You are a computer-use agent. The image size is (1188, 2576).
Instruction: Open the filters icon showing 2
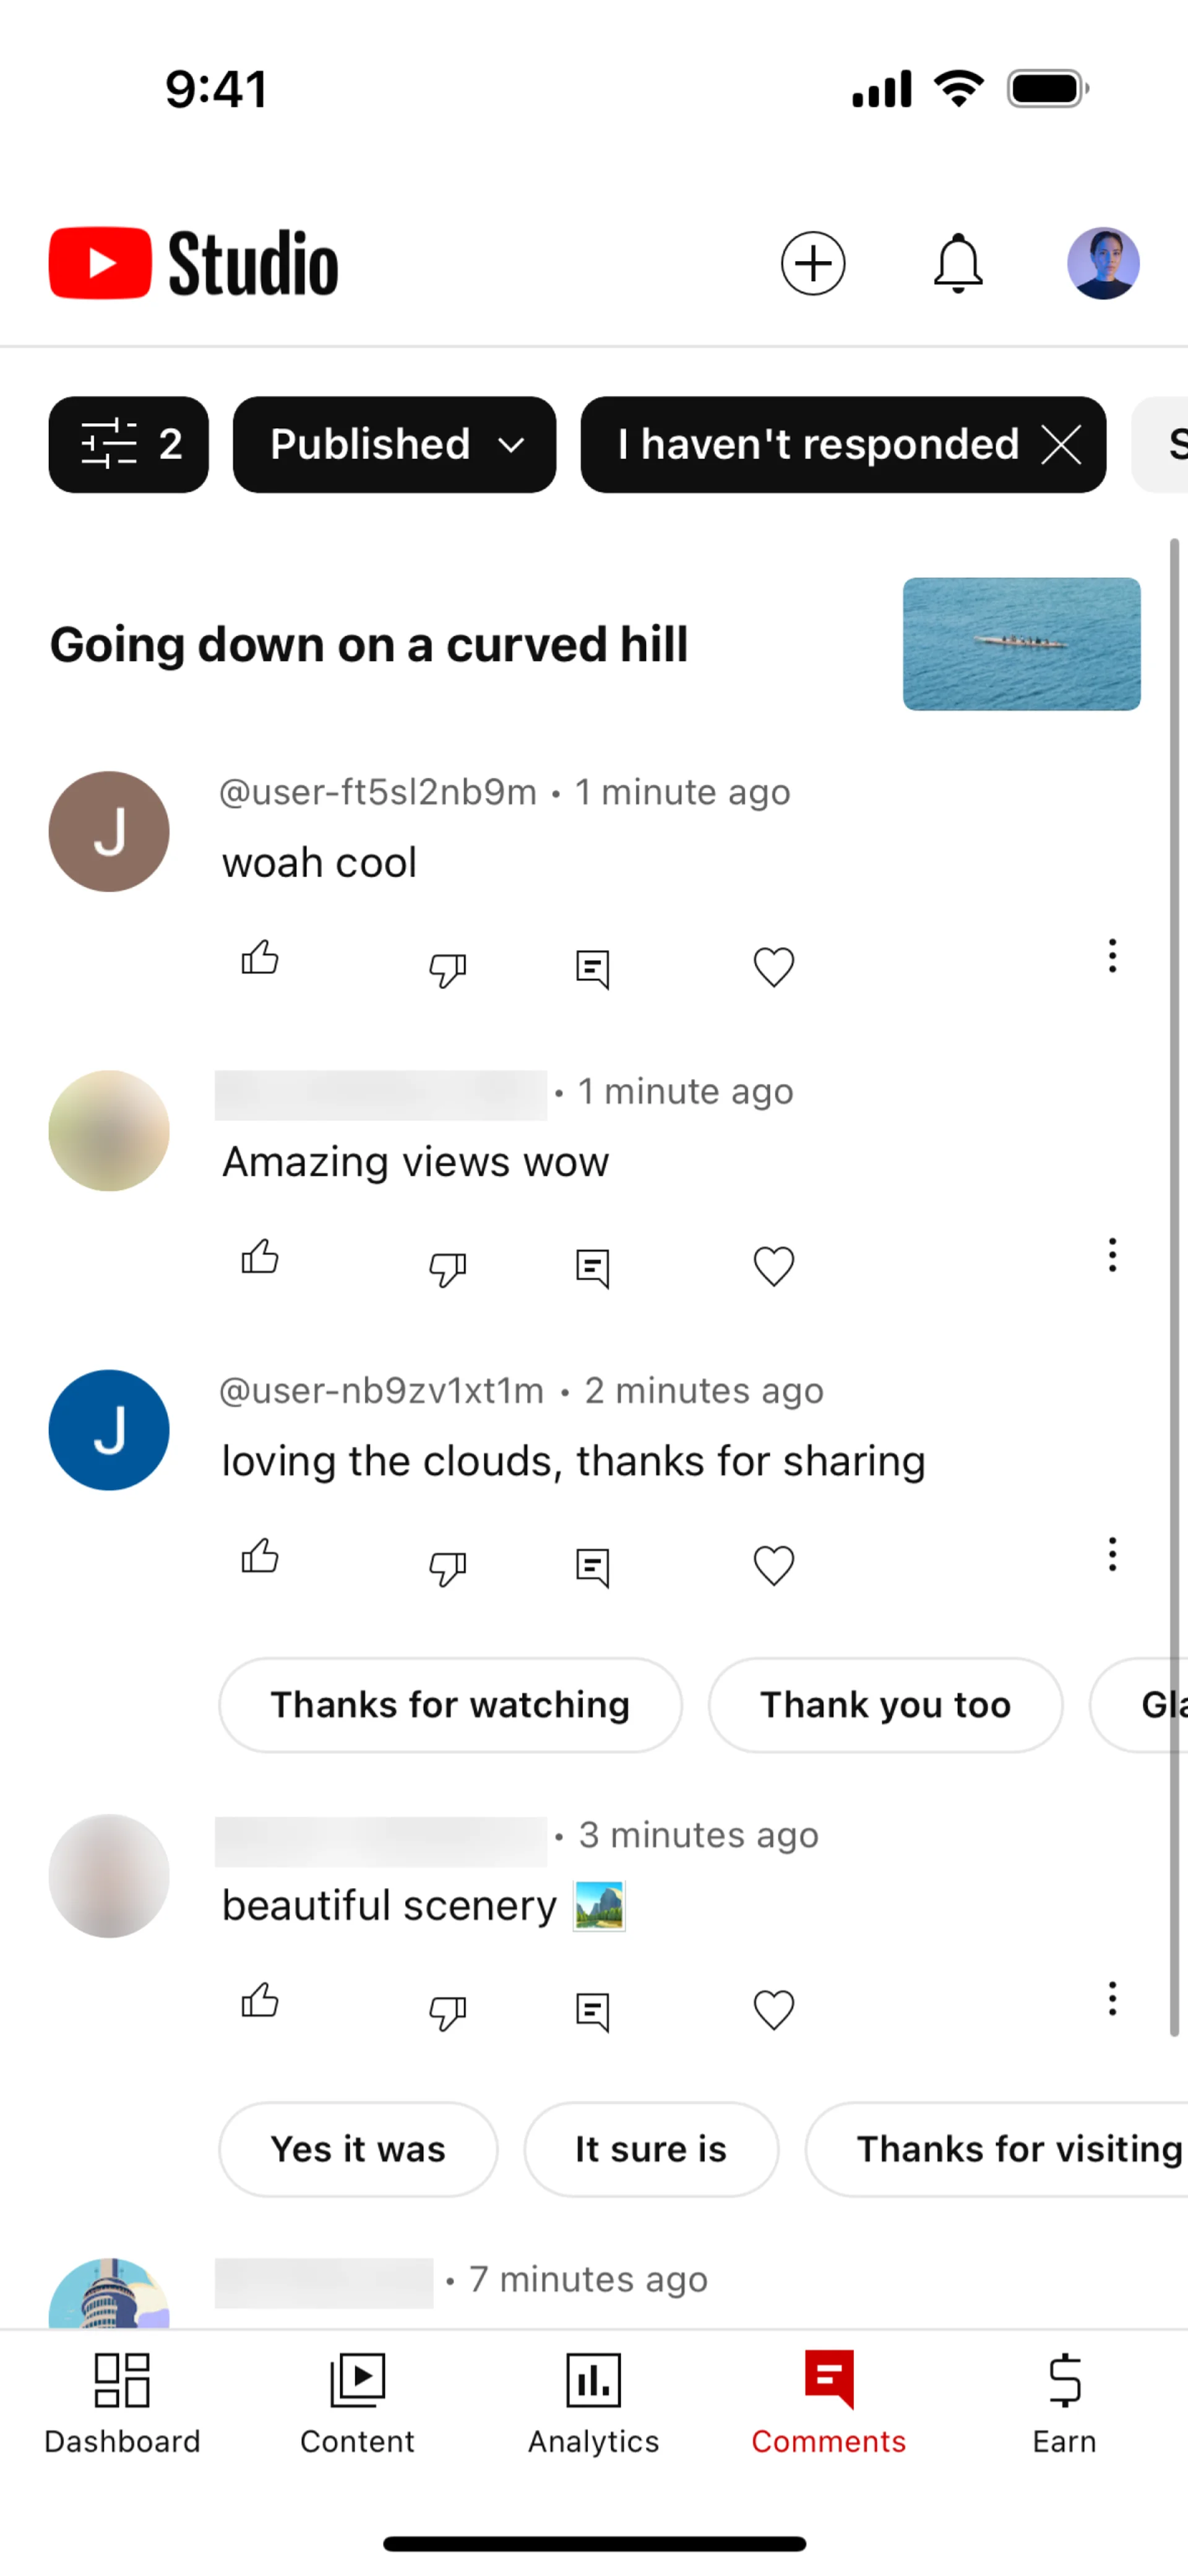129,445
